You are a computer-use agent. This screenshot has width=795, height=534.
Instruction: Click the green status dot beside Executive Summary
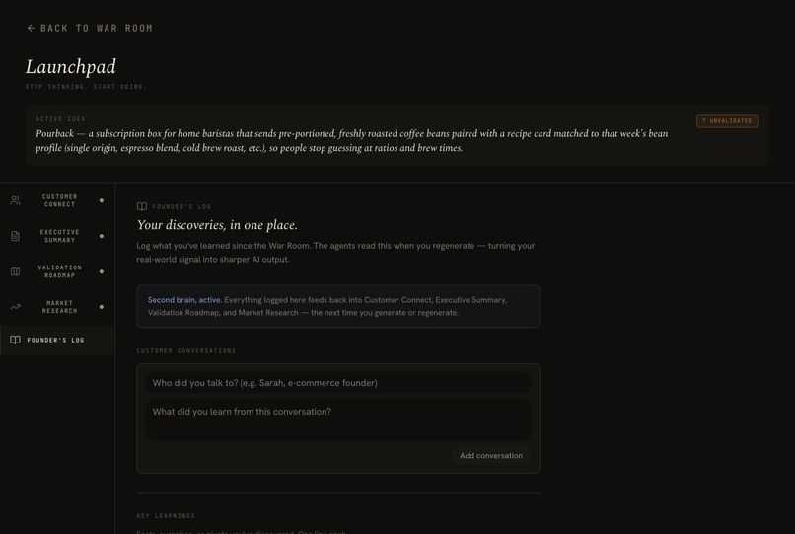pyautogui.click(x=102, y=236)
